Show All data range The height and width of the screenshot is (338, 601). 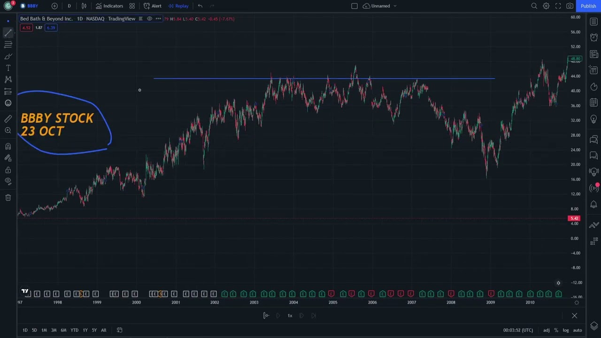[x=103, y=330]
